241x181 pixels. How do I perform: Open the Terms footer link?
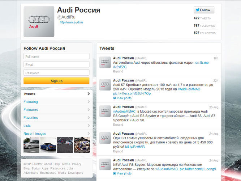[66, 164]
